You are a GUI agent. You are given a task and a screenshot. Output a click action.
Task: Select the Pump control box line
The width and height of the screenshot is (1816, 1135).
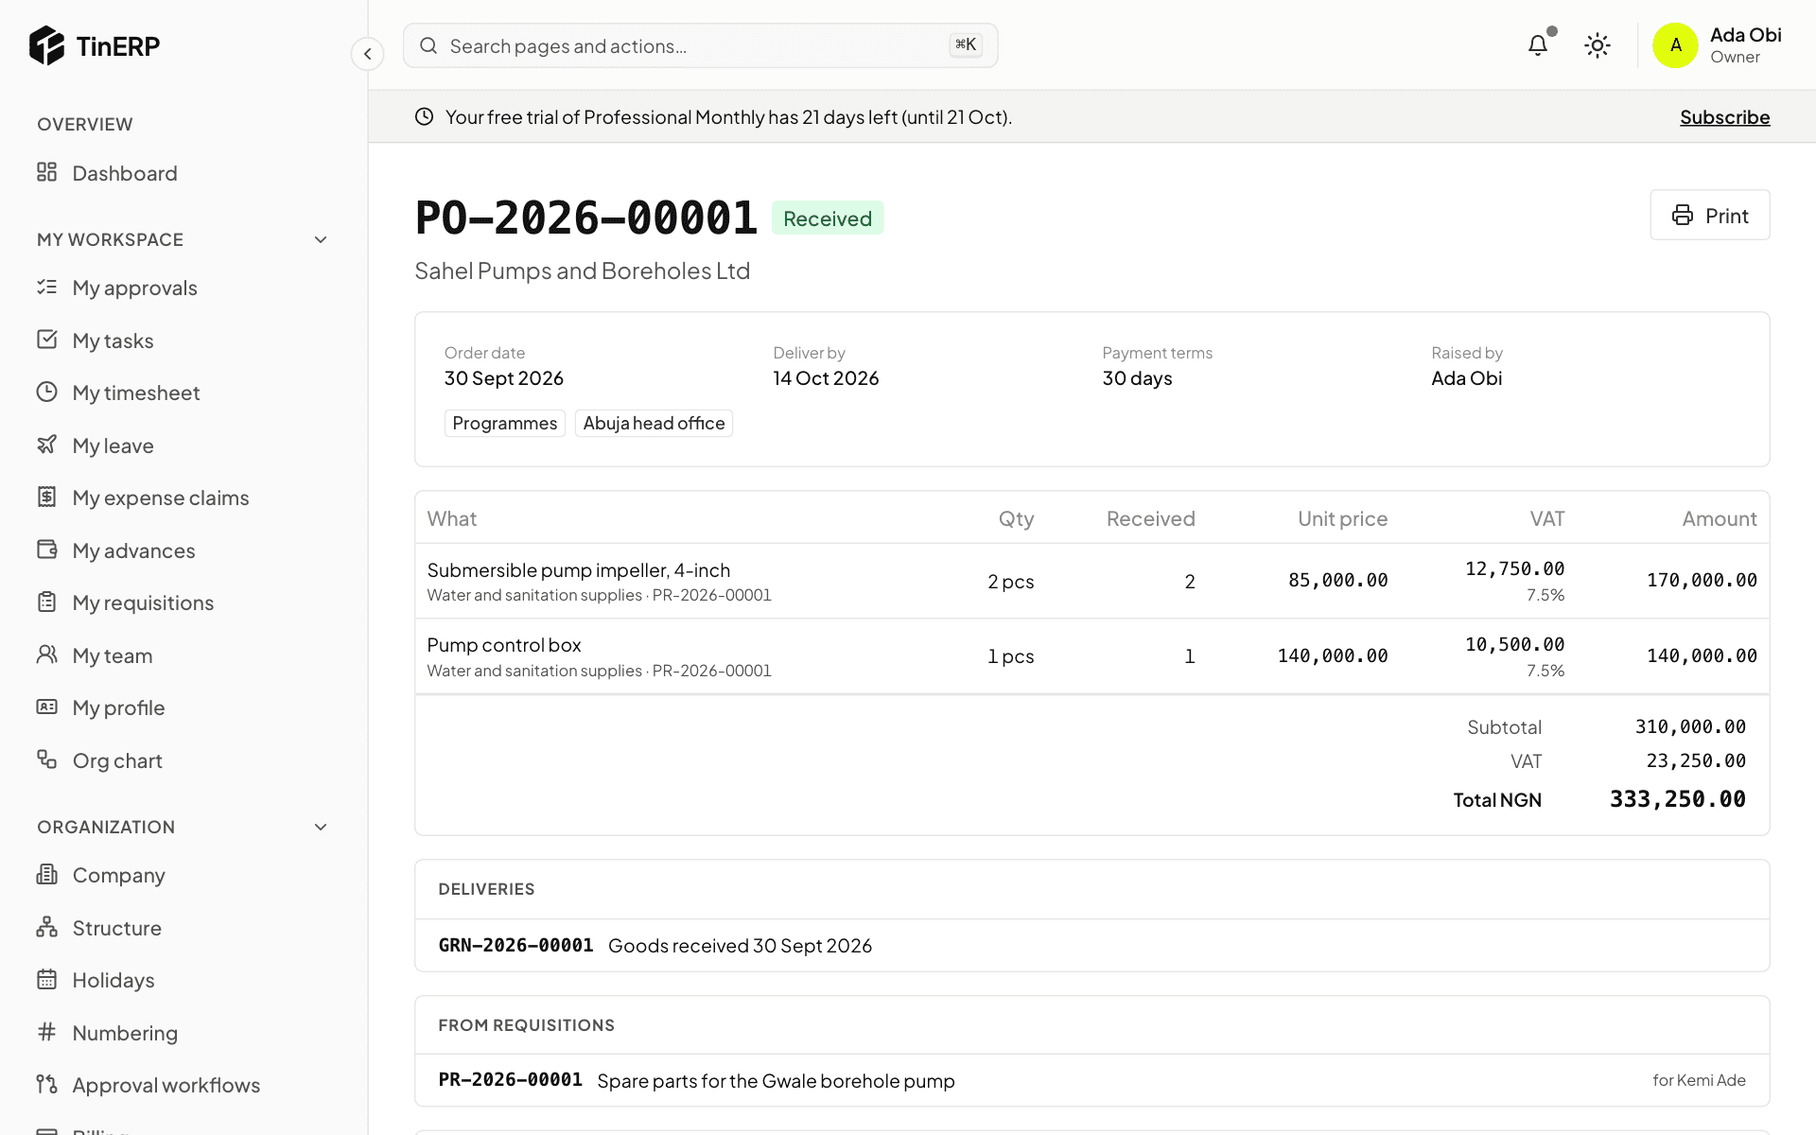[1091, 656]
